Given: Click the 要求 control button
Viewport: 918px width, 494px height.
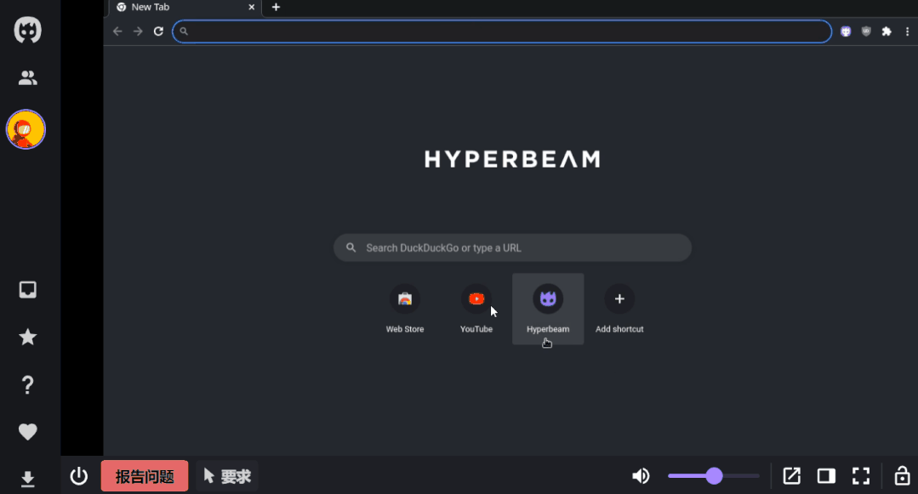Looking at the screenshot, I should (227, 476).
